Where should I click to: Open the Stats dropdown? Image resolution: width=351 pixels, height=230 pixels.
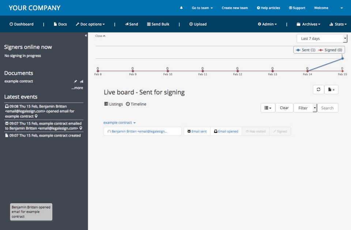click(x=338, y=24)
